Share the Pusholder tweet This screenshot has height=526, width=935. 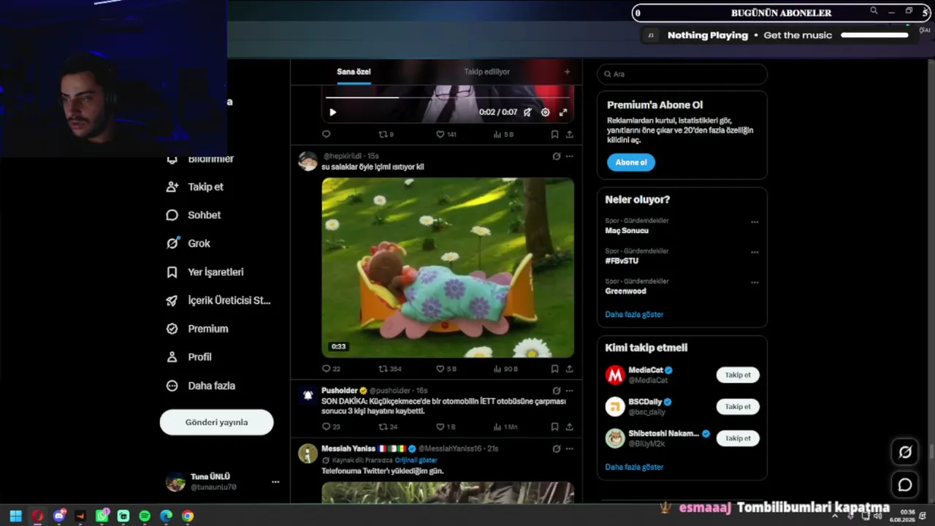(569, 427)
